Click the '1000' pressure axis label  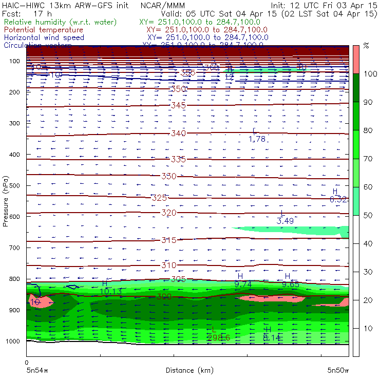click(x=13, y=341)
